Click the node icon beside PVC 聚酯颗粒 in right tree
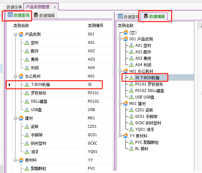This screenshot has height=173, width=202. tap(131, 142)
